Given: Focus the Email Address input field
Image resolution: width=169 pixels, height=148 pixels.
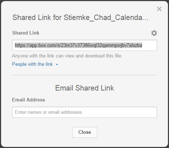Looking at the screenshot, I should tap(84, 112).
